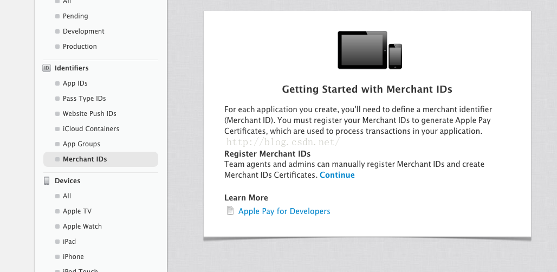
Task: Click the bullet icon beside App IDs
Action: 57,83
